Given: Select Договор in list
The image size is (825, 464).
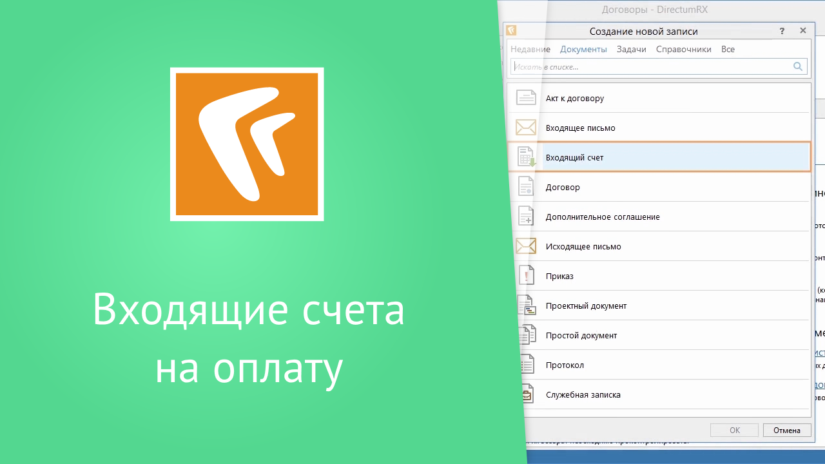Looking at the screenshot, I should tap(659, 187).
